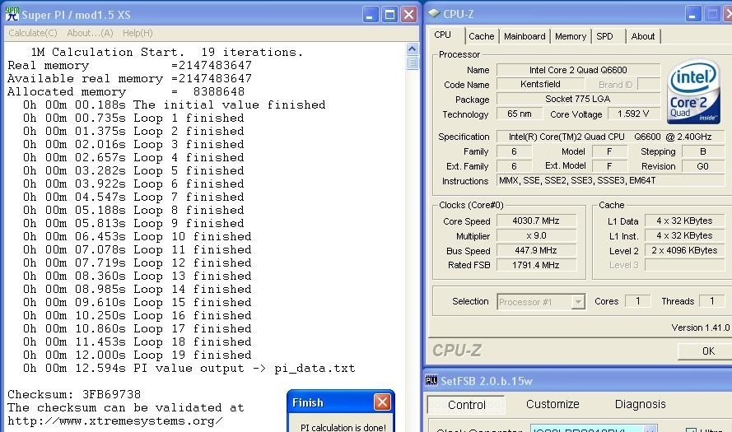Click the CPU-Z title bar icon

point(434,13)
